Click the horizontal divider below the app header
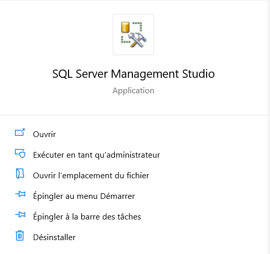 [x=133, y=115]
